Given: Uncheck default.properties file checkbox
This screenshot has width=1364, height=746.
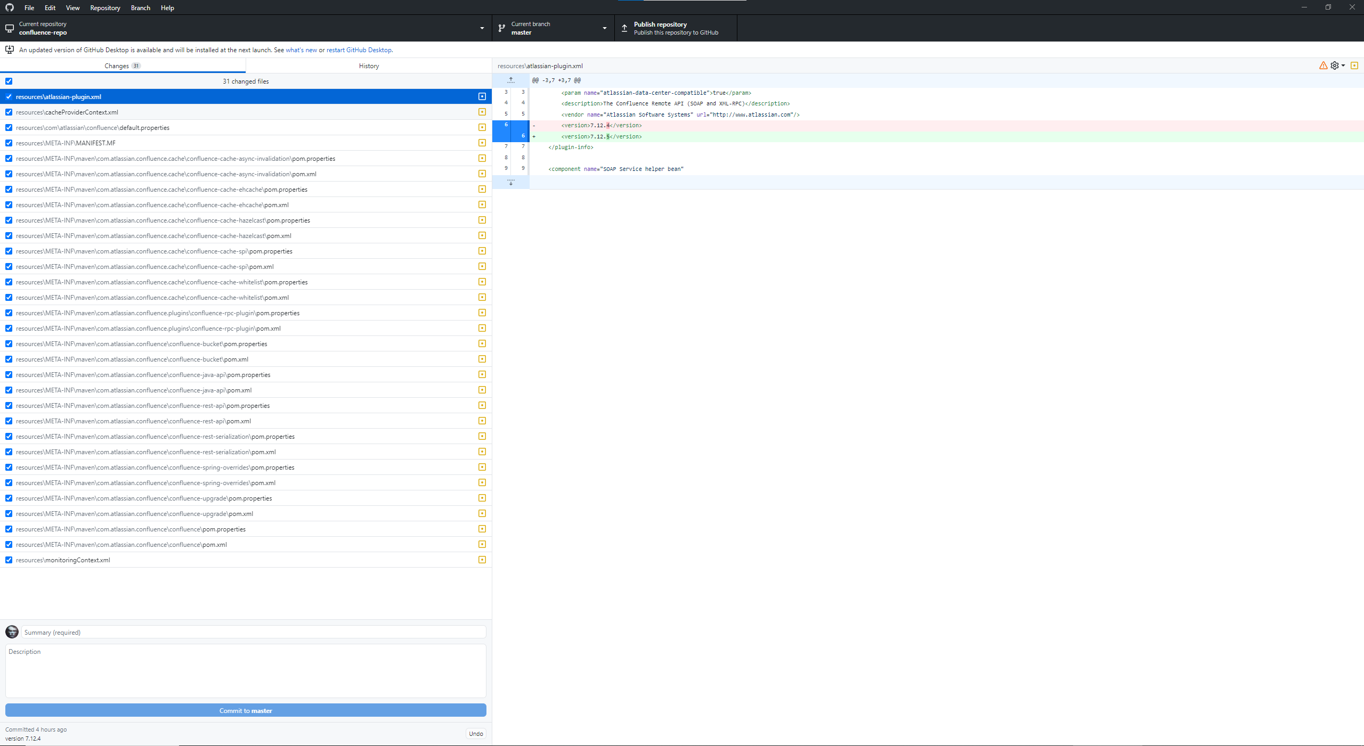Looking at the screenshot, I should tap(9, 127).
